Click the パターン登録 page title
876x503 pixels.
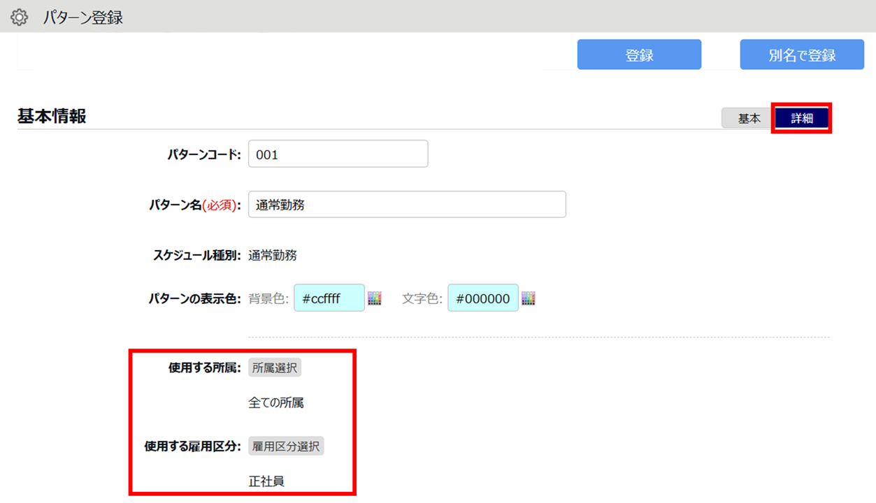82,17
